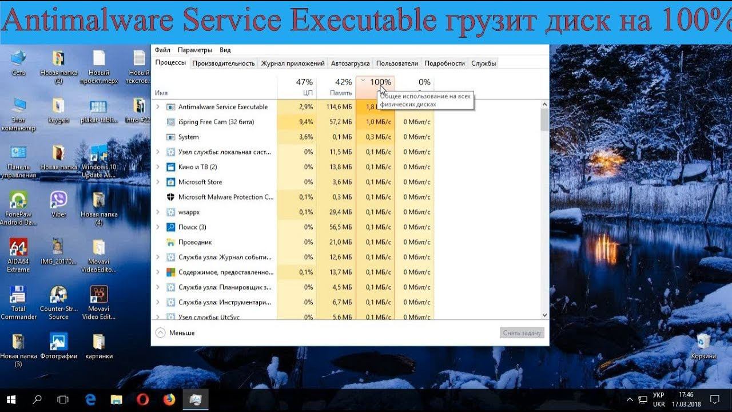Show hidden system tray icons
Viewport: 732px width, 412px height.
(630, 399)
